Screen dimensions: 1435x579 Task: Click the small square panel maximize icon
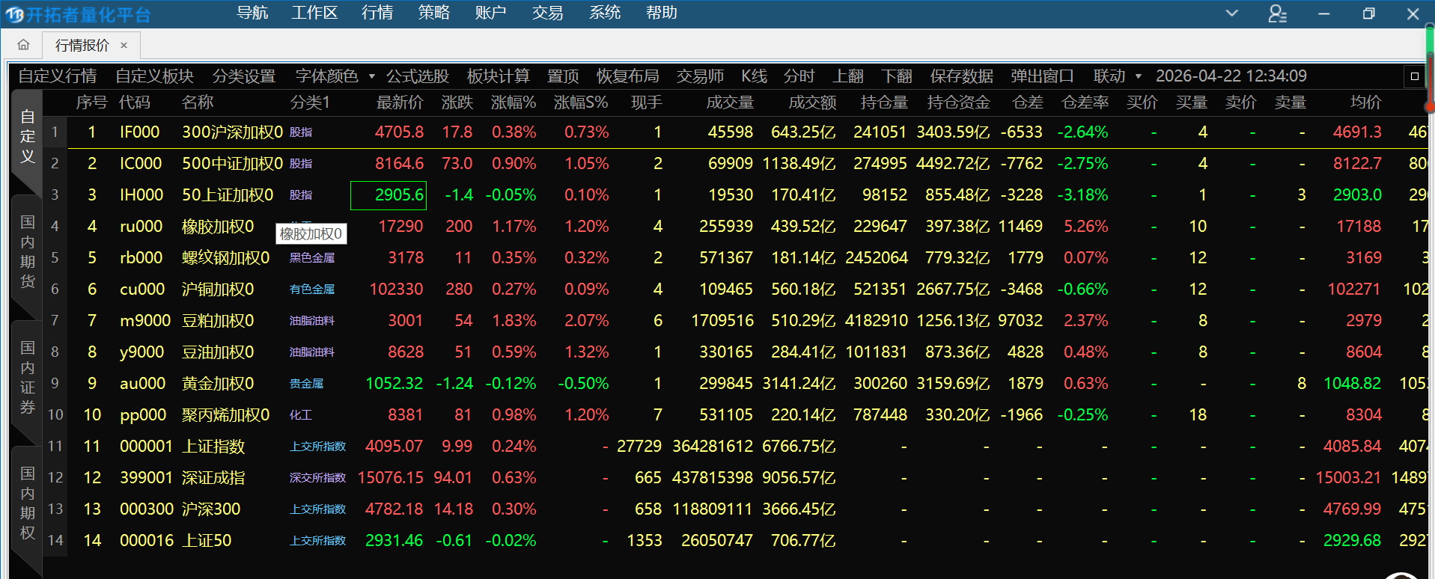1414,76
